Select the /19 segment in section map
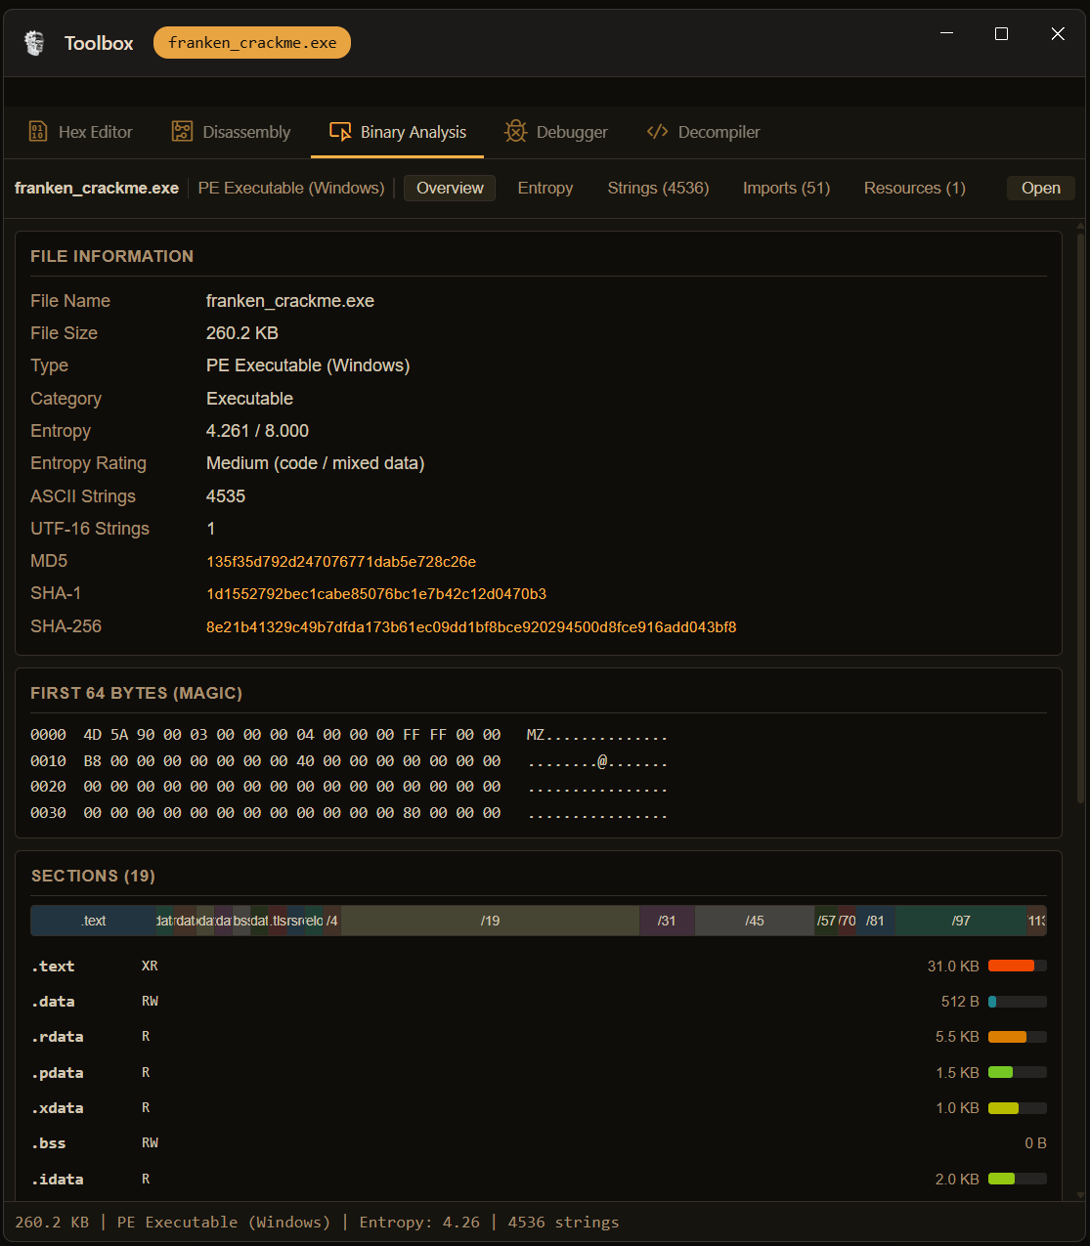 [x=491, y=921]
